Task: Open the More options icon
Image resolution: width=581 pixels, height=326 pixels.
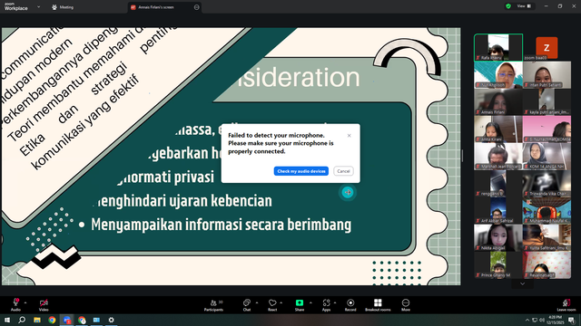Action: tap(406, 303)
